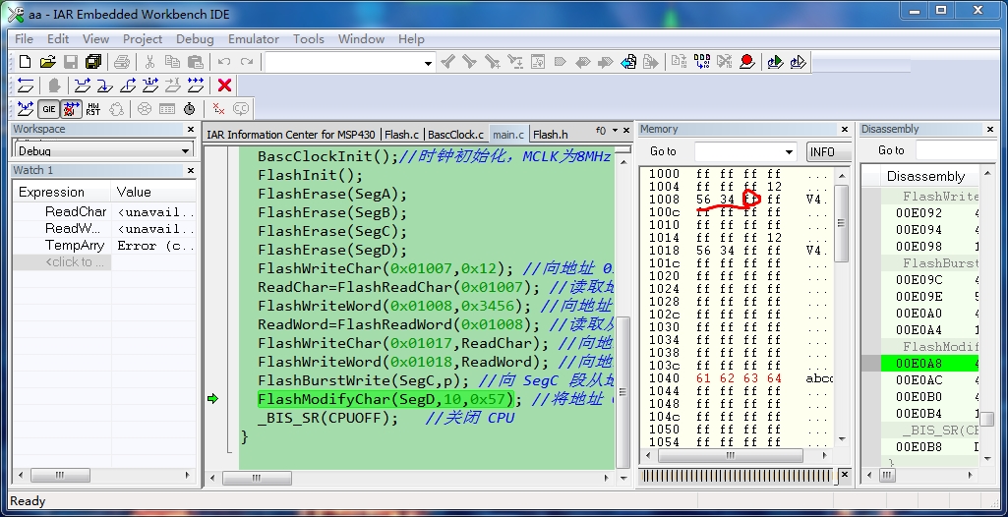Click the Step Into debug icon
This screenshot has width=1008, height=517.
[x=105, y=86]
